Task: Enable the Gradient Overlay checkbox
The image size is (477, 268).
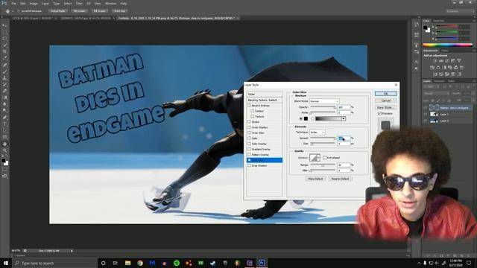Action: pos(250,149)
